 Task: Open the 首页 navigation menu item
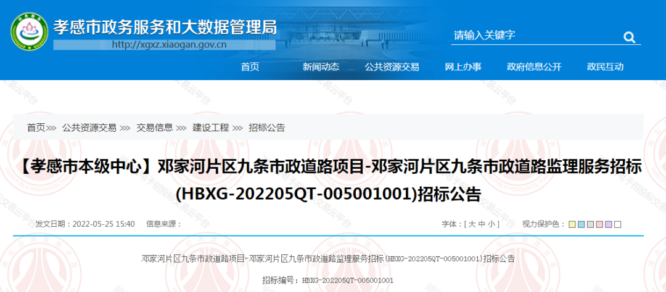tap(250, 67)
